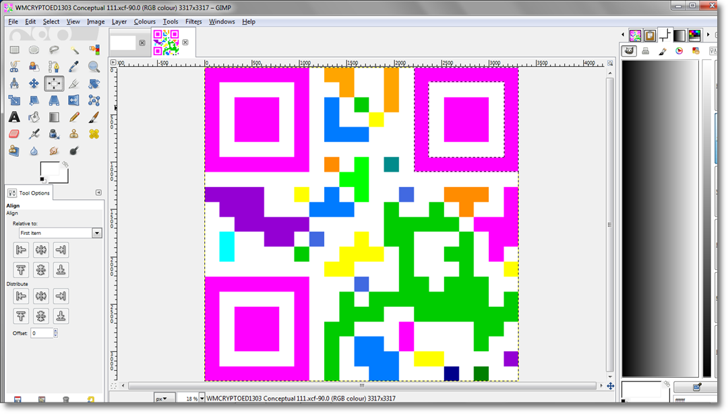
Task: Select the Blend gradient tool
Action: pyautogui.click(x=54, y=117)
